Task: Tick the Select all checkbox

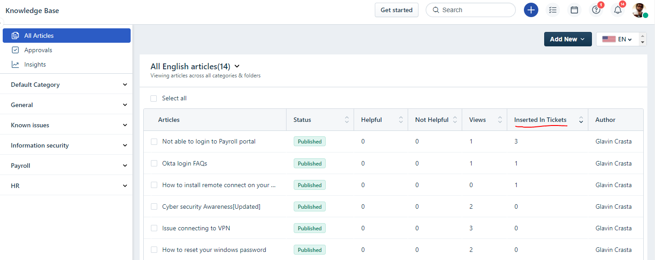Action: pyautogui.click(x=154, y=98)
